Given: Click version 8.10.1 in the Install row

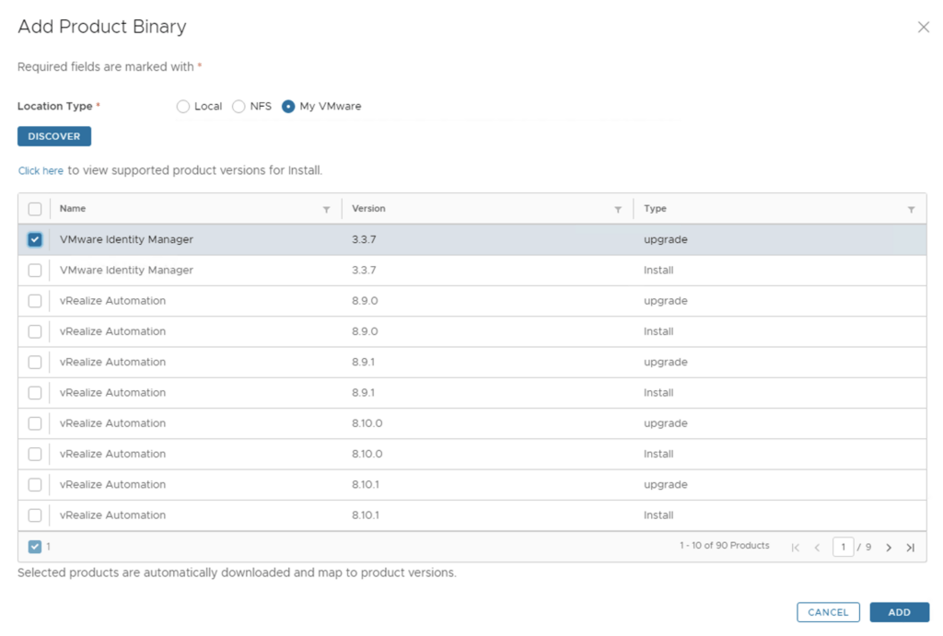Looking at the screenshot, I should click(x=366, y=515).
